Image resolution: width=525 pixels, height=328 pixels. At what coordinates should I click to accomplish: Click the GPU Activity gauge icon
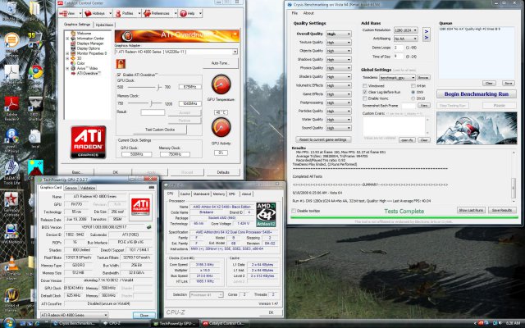[x=221, y=128]
